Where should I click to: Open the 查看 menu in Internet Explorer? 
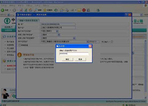(21, 6)
